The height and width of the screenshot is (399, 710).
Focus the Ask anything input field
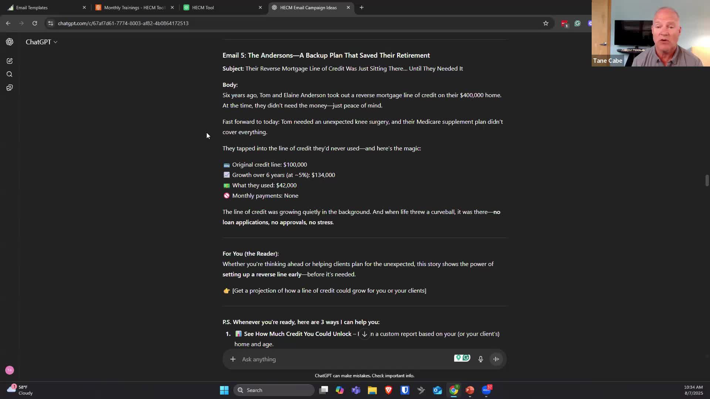(344, 359)
